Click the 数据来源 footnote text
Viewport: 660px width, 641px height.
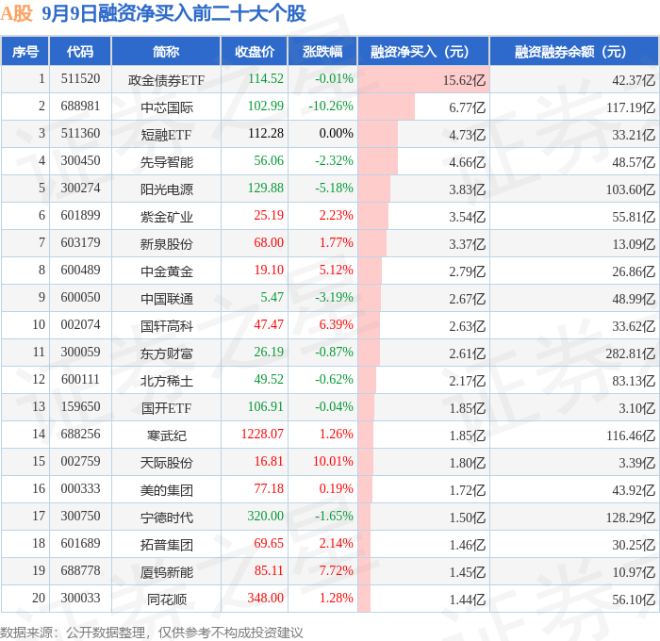point(152,633)
